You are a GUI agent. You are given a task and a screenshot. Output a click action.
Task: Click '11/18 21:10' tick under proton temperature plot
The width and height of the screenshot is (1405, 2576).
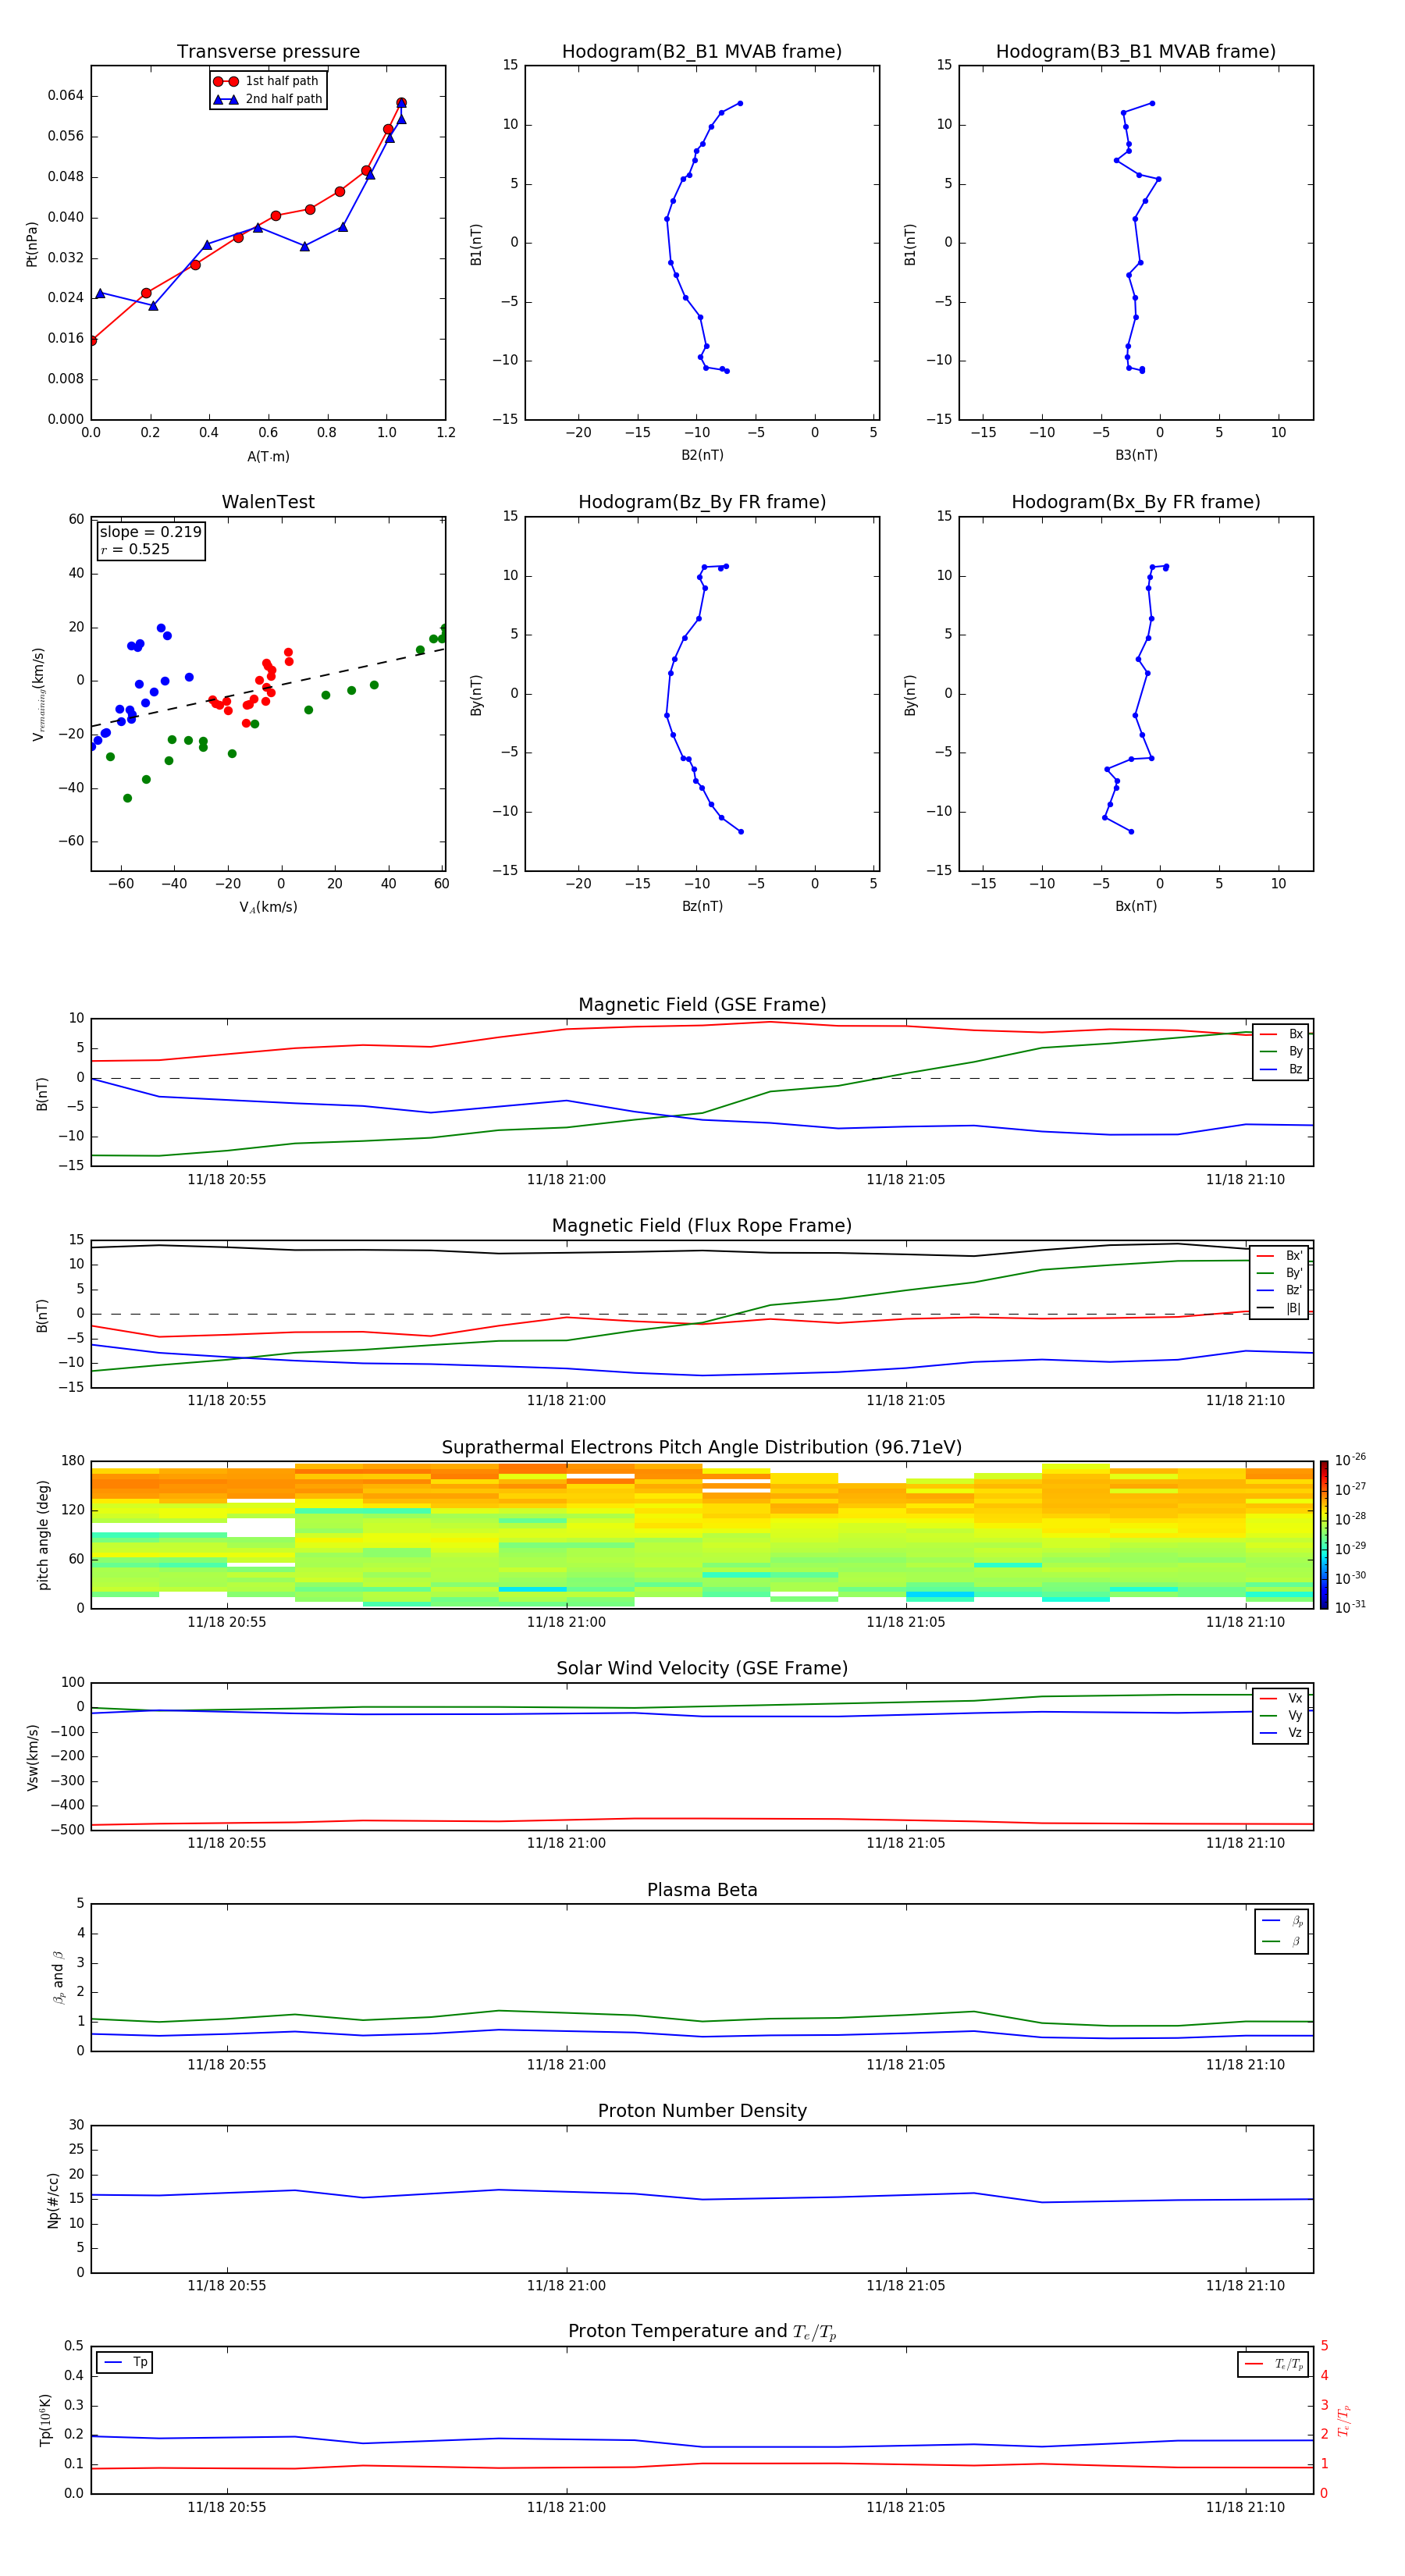tap(1245, 2507)
